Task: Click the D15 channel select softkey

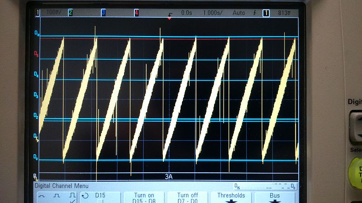Action: pyautogui.click(x=100, y=197)
